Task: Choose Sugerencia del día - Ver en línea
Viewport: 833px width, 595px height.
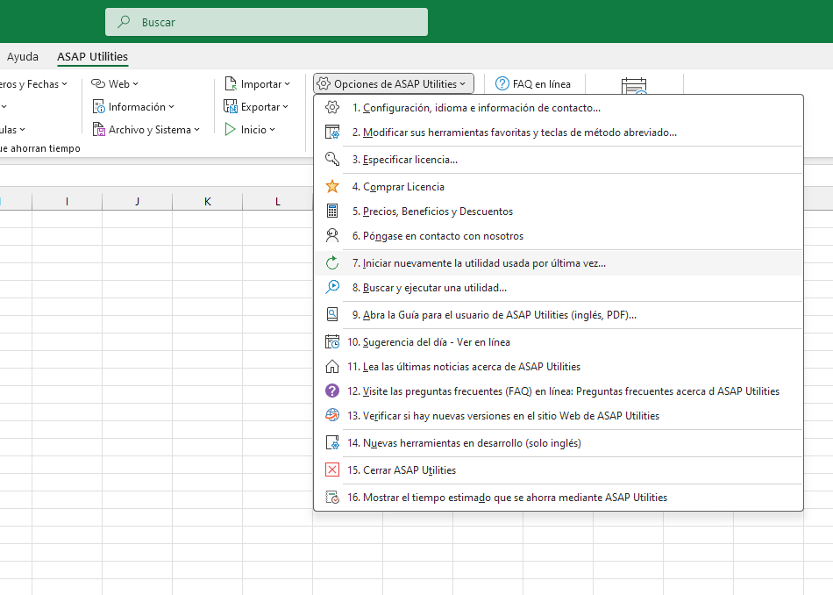Action: [x=559, y=341]
